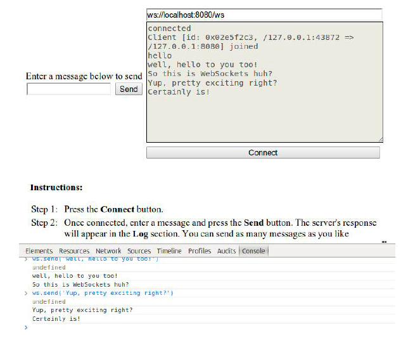
Task: Click the 'Certainly is!' console output line
Action: [x=56, y=319]
